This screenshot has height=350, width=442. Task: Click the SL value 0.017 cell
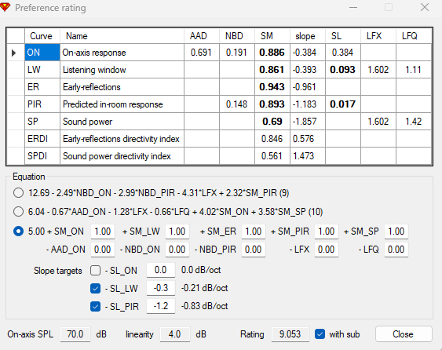point(343,104)
